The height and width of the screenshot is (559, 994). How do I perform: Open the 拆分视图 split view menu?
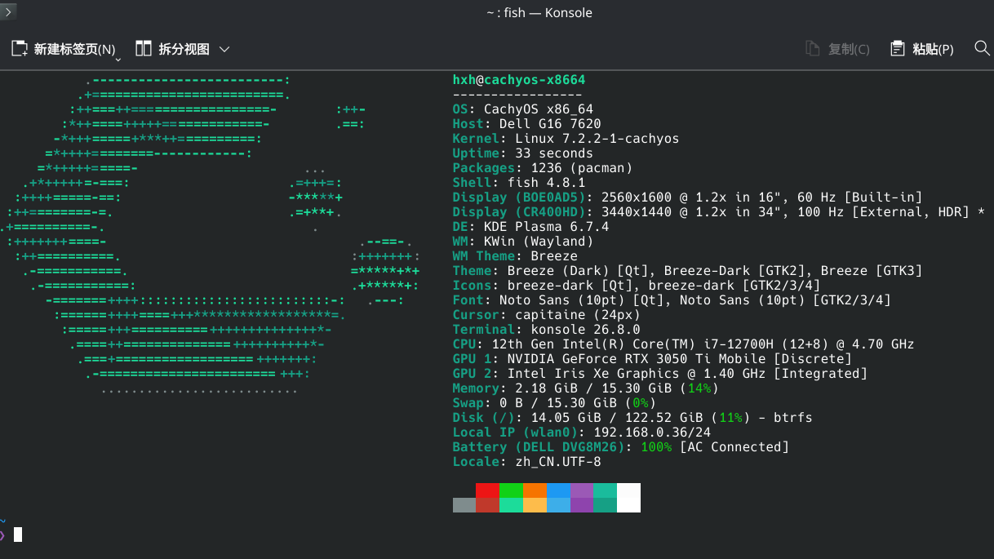(183, 49)
